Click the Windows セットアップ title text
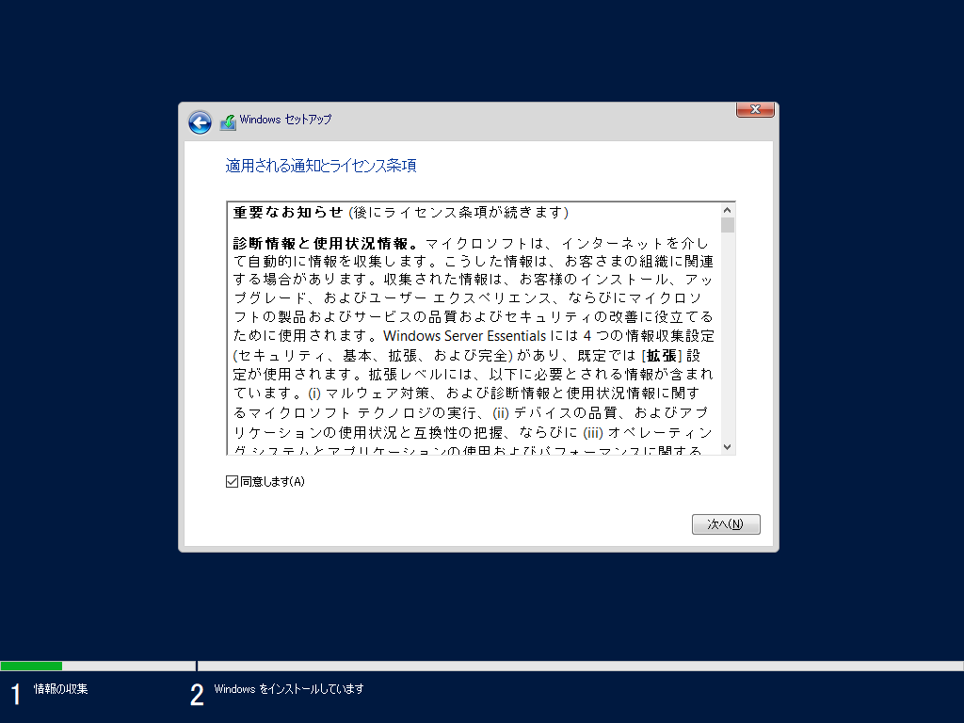Image resolution: width=964 pixels, height=723 pixels. click(285, 120)
